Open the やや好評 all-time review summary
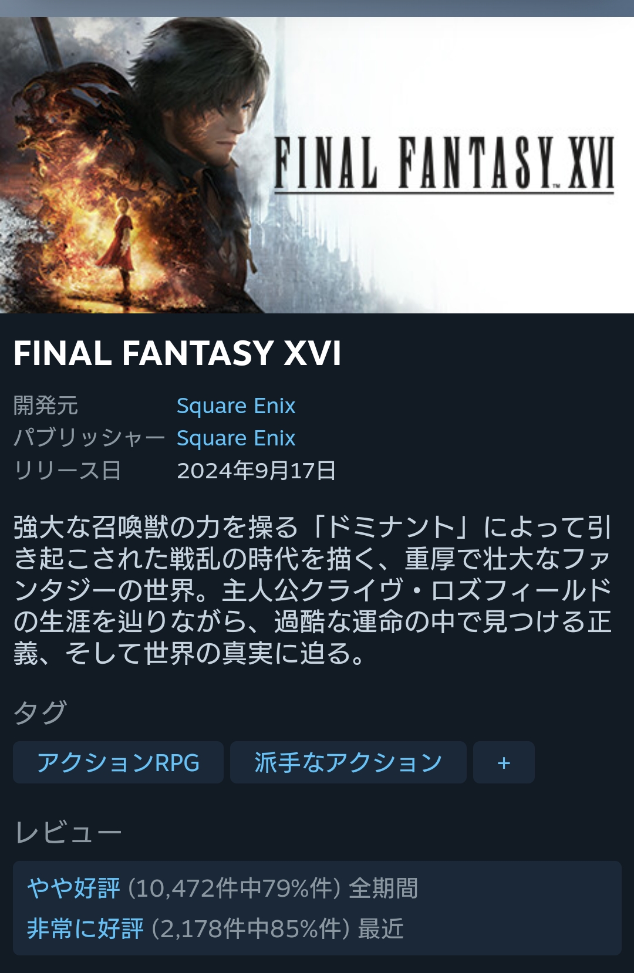 pyautogui.click(x=73, y=888)
